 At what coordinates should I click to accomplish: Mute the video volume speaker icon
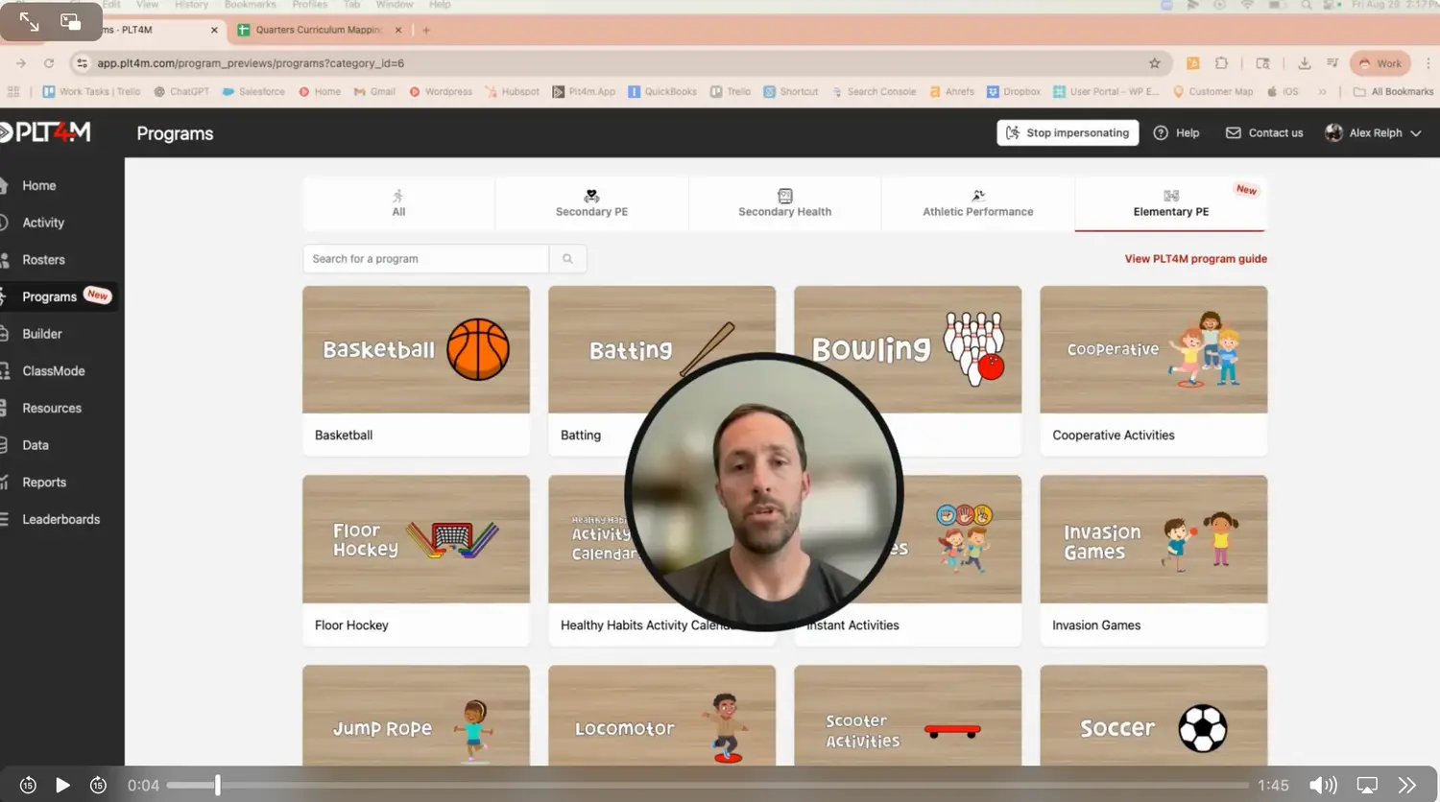(1322, 785)
